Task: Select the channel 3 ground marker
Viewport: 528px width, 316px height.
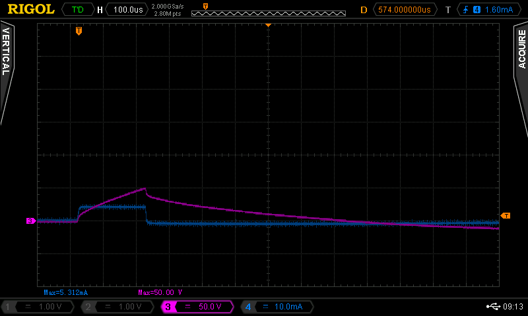Action: tap(30, 221)
